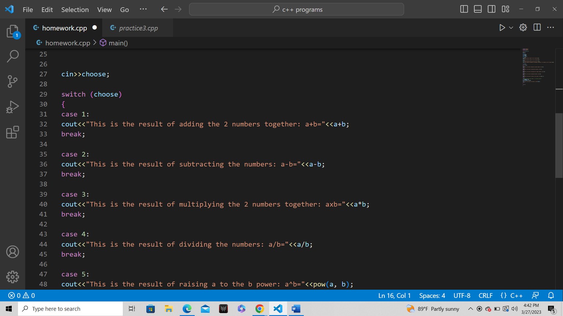This screenshot has width=563, height=316.
Task: Open the Extensions view
Action: [12, 132]
